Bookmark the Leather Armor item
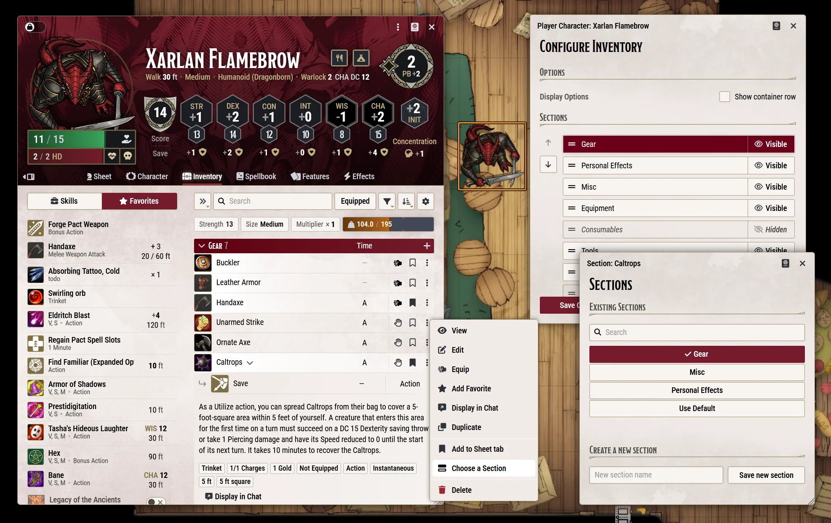Image resolution: width=831 pixels, height=523 pixels. point(412,283)
